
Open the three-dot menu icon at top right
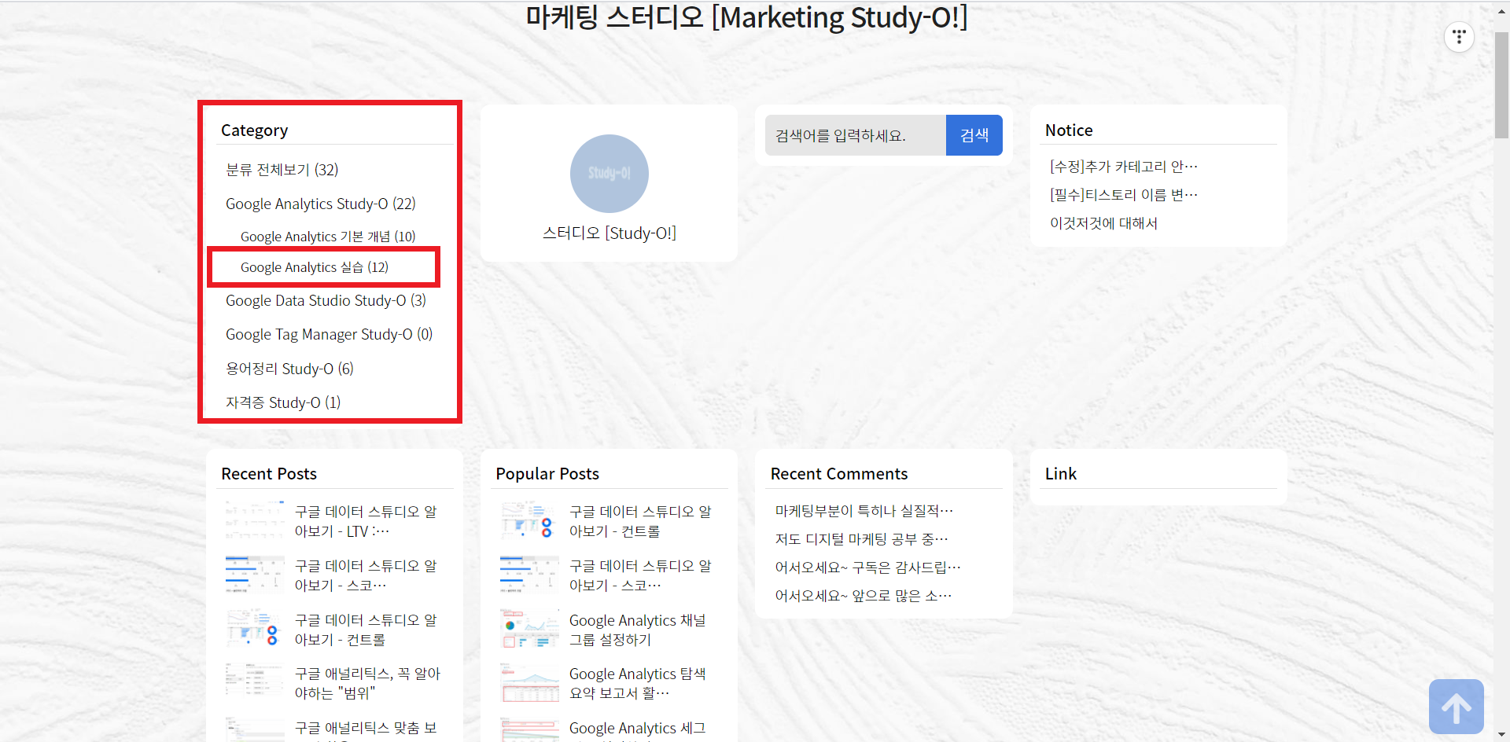tap(1459, 37)
